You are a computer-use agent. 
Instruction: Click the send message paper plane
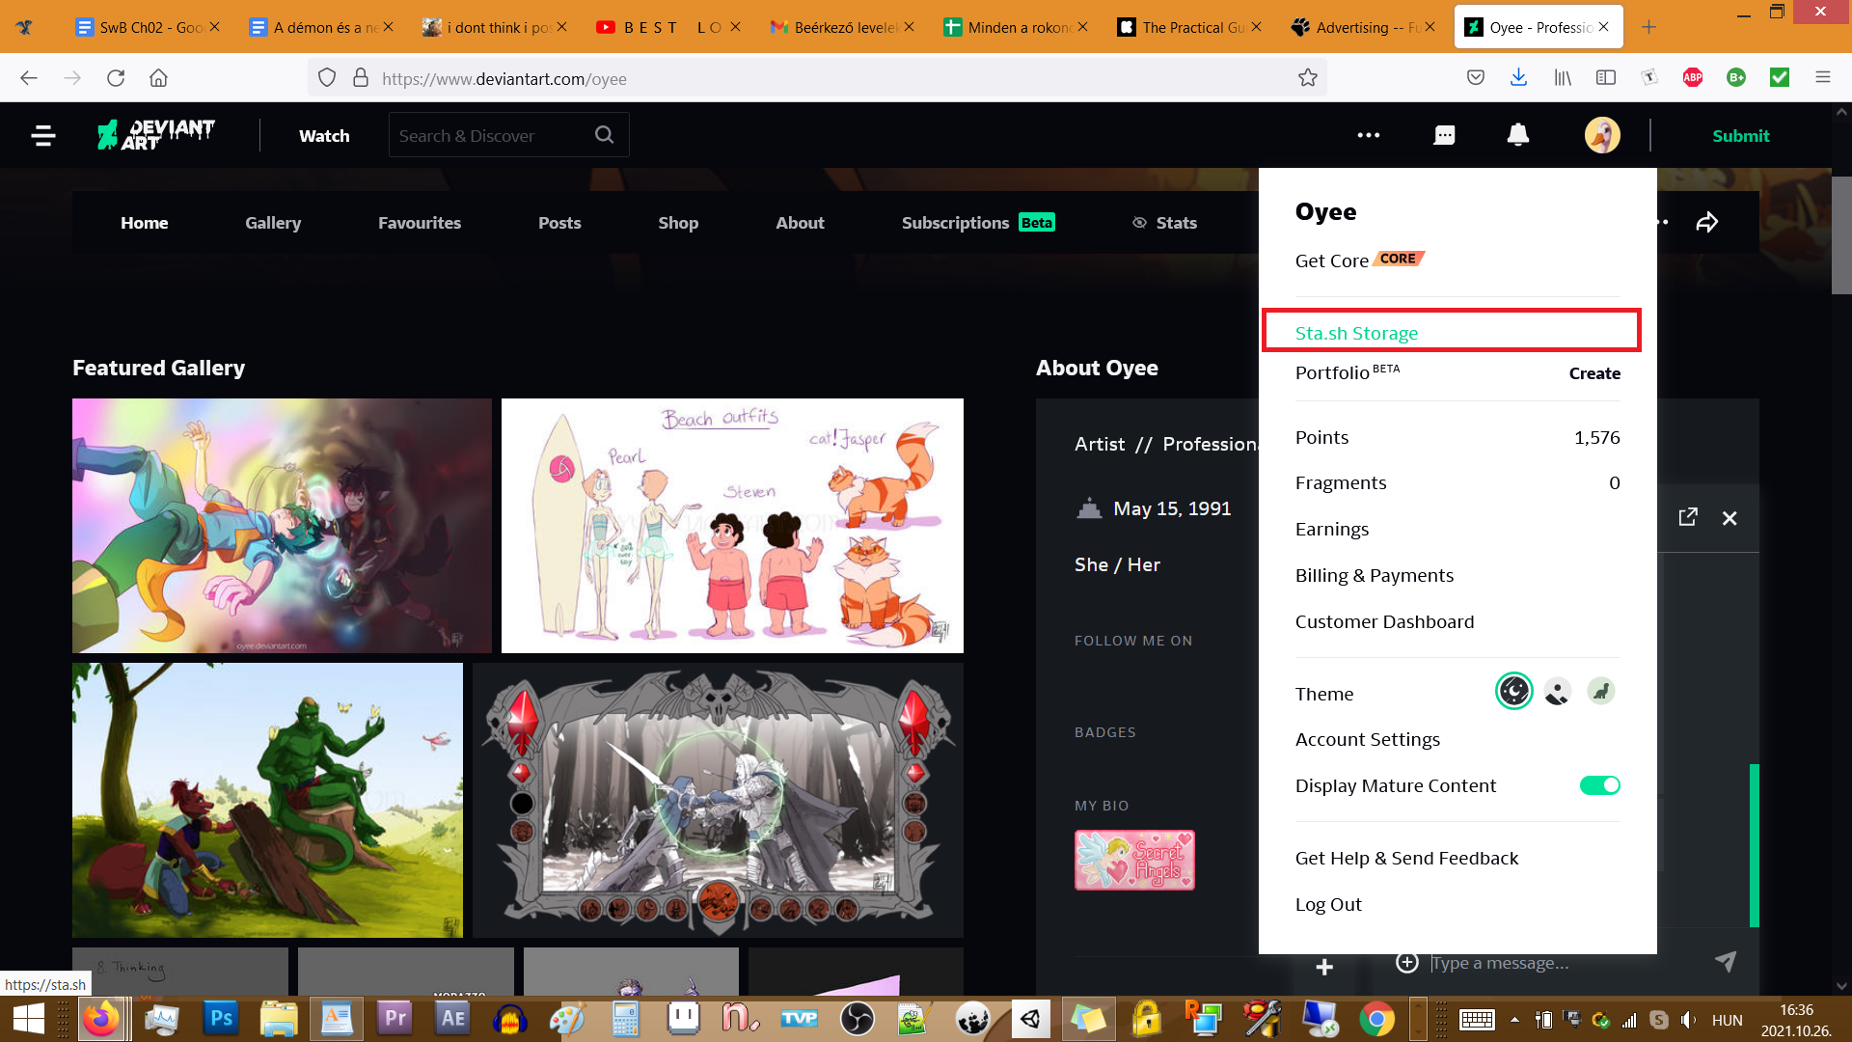tap(1725, 961)
